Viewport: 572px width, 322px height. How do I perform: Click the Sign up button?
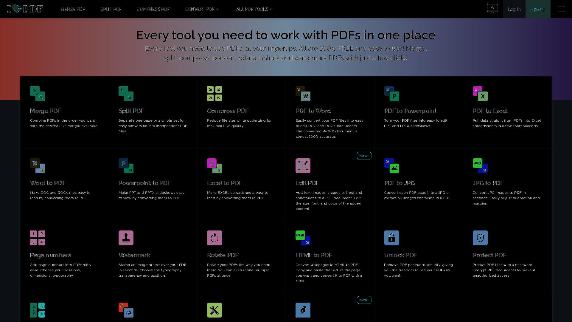(x=538, y=9)
